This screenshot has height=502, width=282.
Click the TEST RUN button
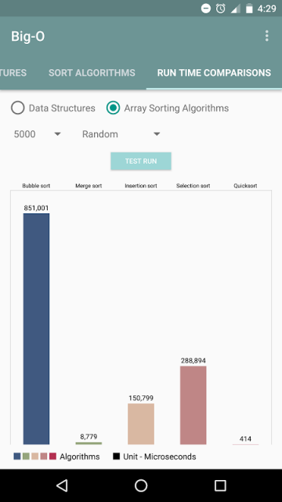[x=141, y=161]
